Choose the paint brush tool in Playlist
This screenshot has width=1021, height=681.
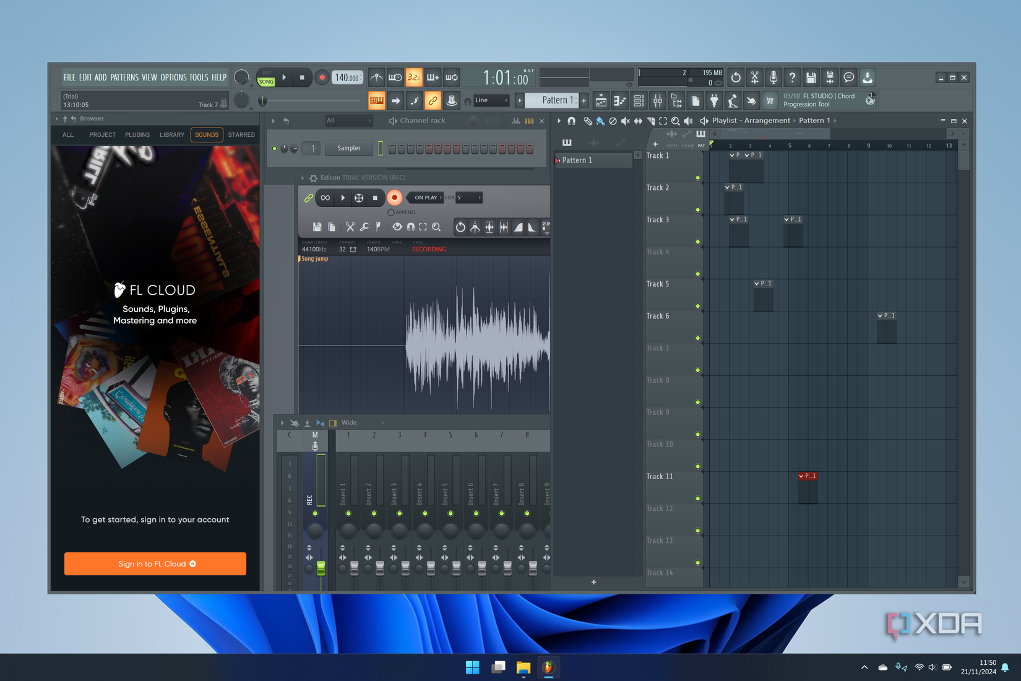pos(600,121)
